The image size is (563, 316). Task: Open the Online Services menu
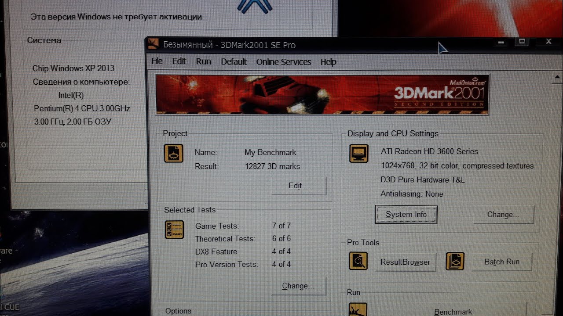[x=284, y=62]
